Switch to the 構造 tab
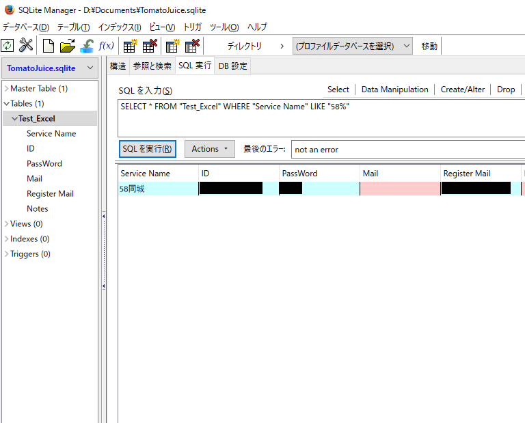Viewport: 525px width, 423px height. (x=118, y=66)
